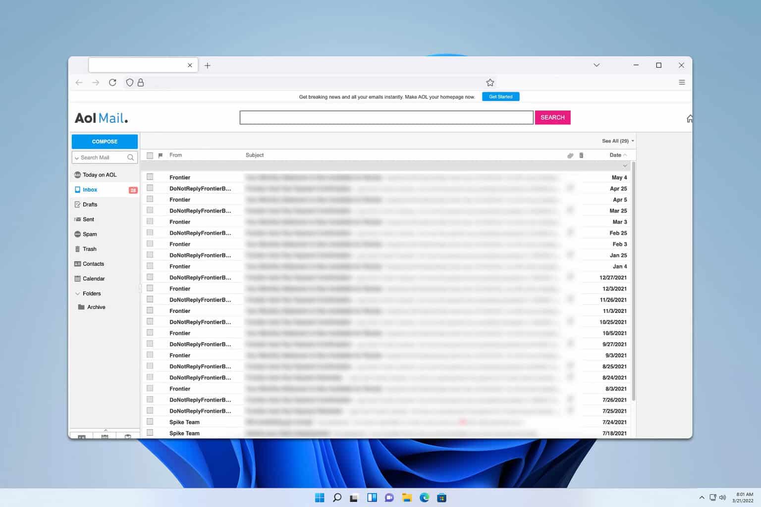Open Microsoft Store from the taskbar
Screen dimensions: 761x507
442,498
